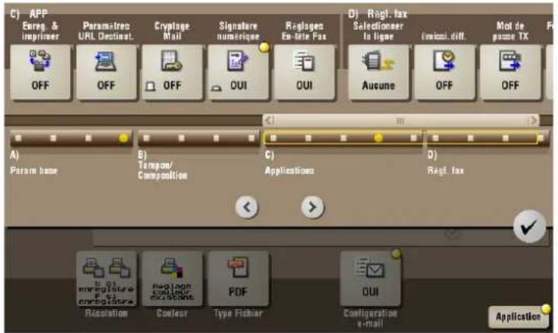
Task: Select yellow dot in Applications bar
Action: point(379,138)
